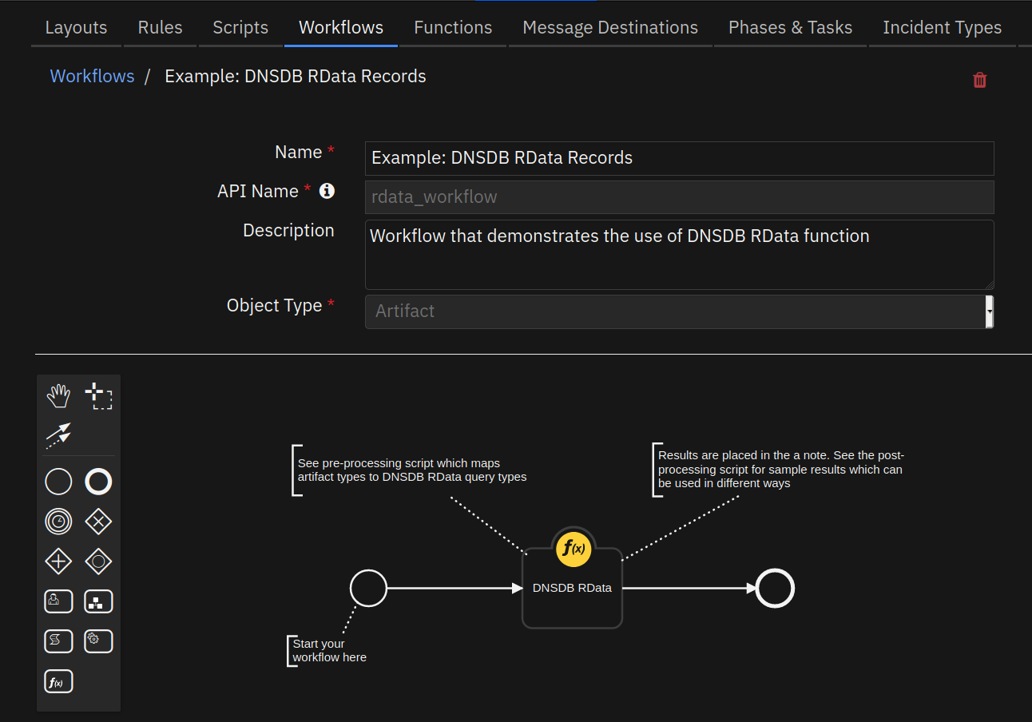Click the API Name info icon

327,191
